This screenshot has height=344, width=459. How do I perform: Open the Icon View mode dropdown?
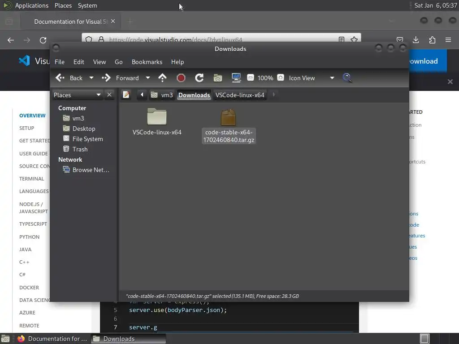[x=312, y=78]
